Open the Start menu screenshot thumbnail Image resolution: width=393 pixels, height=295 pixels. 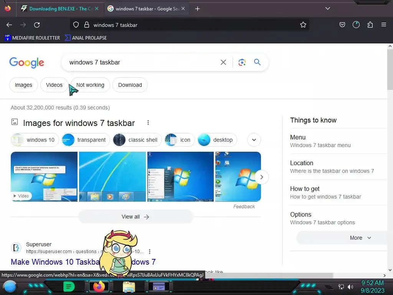click(x=180, y=177)
